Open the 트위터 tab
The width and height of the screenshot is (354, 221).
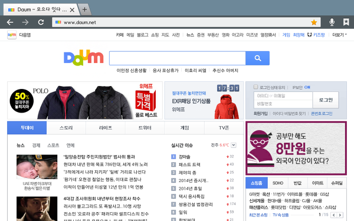pyautogui.click(x=145, y=128)
